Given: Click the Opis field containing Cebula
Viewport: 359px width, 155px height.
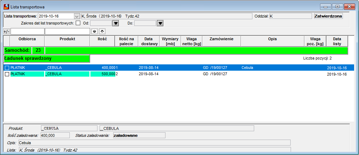Looking at the screenshot, I should coord(154,143).
